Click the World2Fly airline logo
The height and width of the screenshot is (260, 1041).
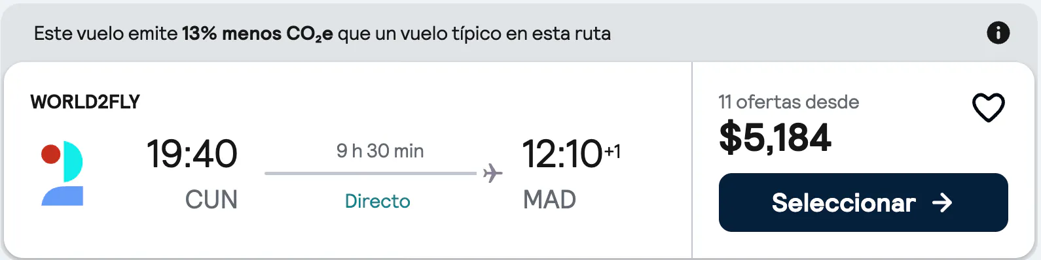[x=62, y=174]
